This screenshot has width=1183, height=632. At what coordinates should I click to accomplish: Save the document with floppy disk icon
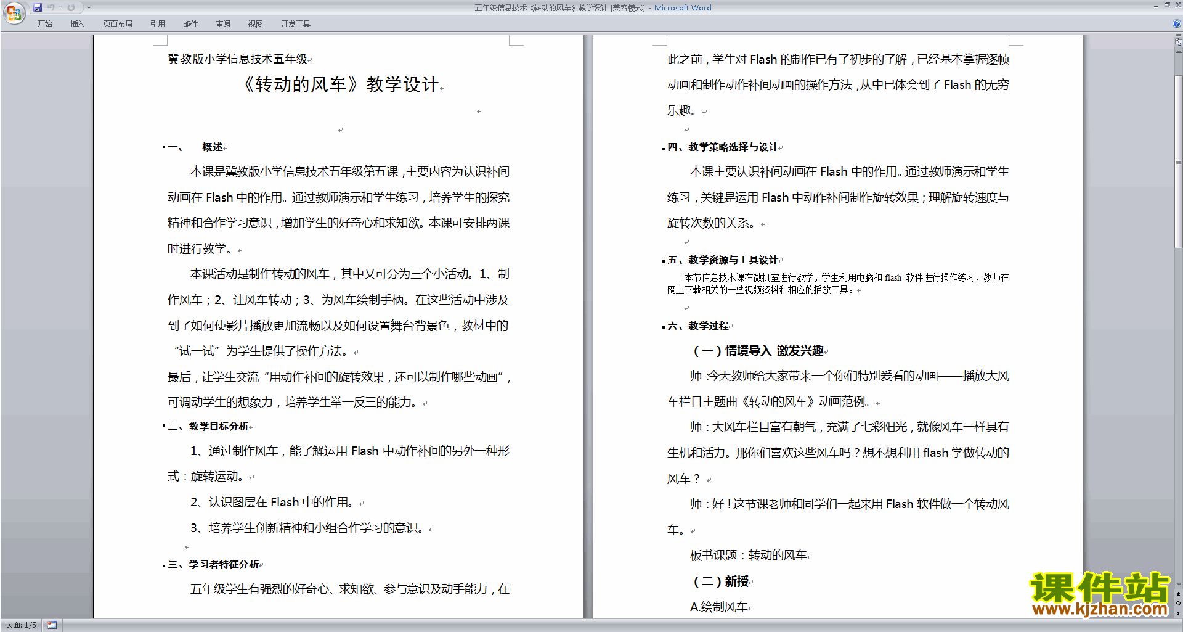tap(38, 7)
